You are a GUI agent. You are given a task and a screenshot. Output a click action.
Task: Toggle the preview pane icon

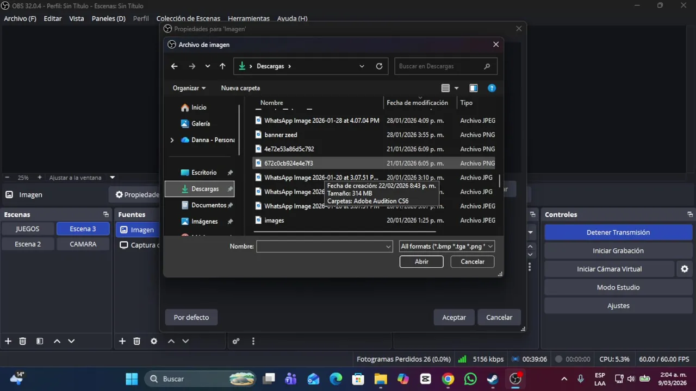pyautogui.click(x=474, y=88)
